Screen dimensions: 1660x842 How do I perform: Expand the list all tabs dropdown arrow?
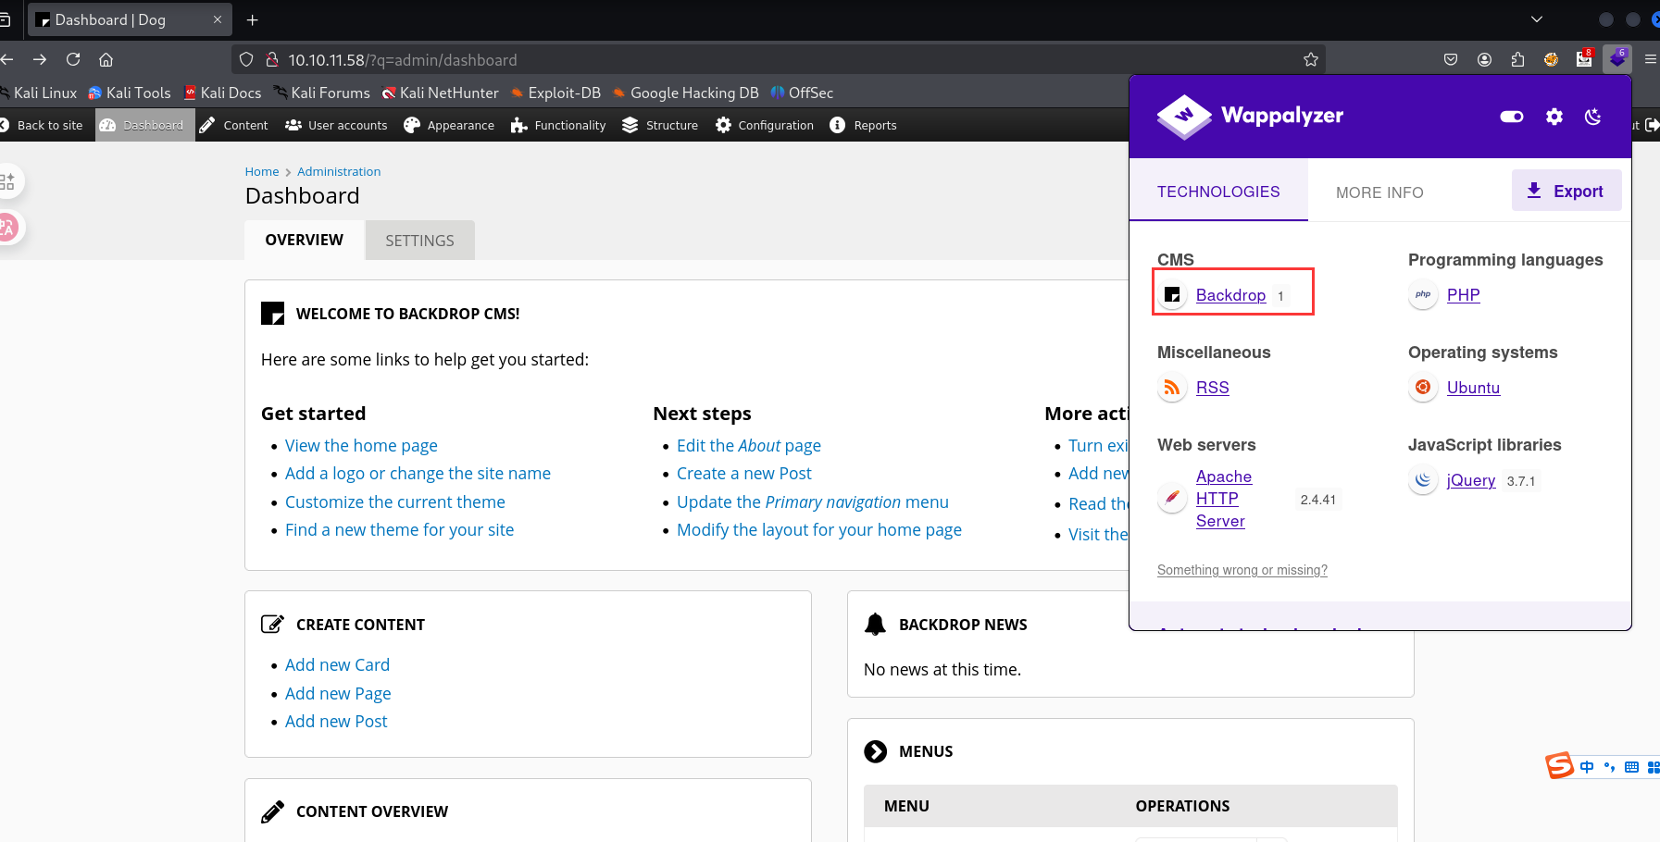point(1536,19)
